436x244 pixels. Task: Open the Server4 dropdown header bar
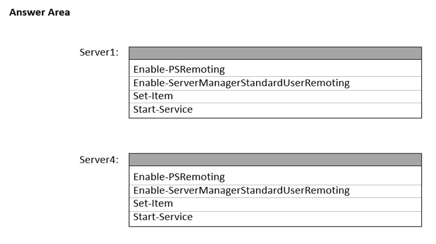pos(275,159)
